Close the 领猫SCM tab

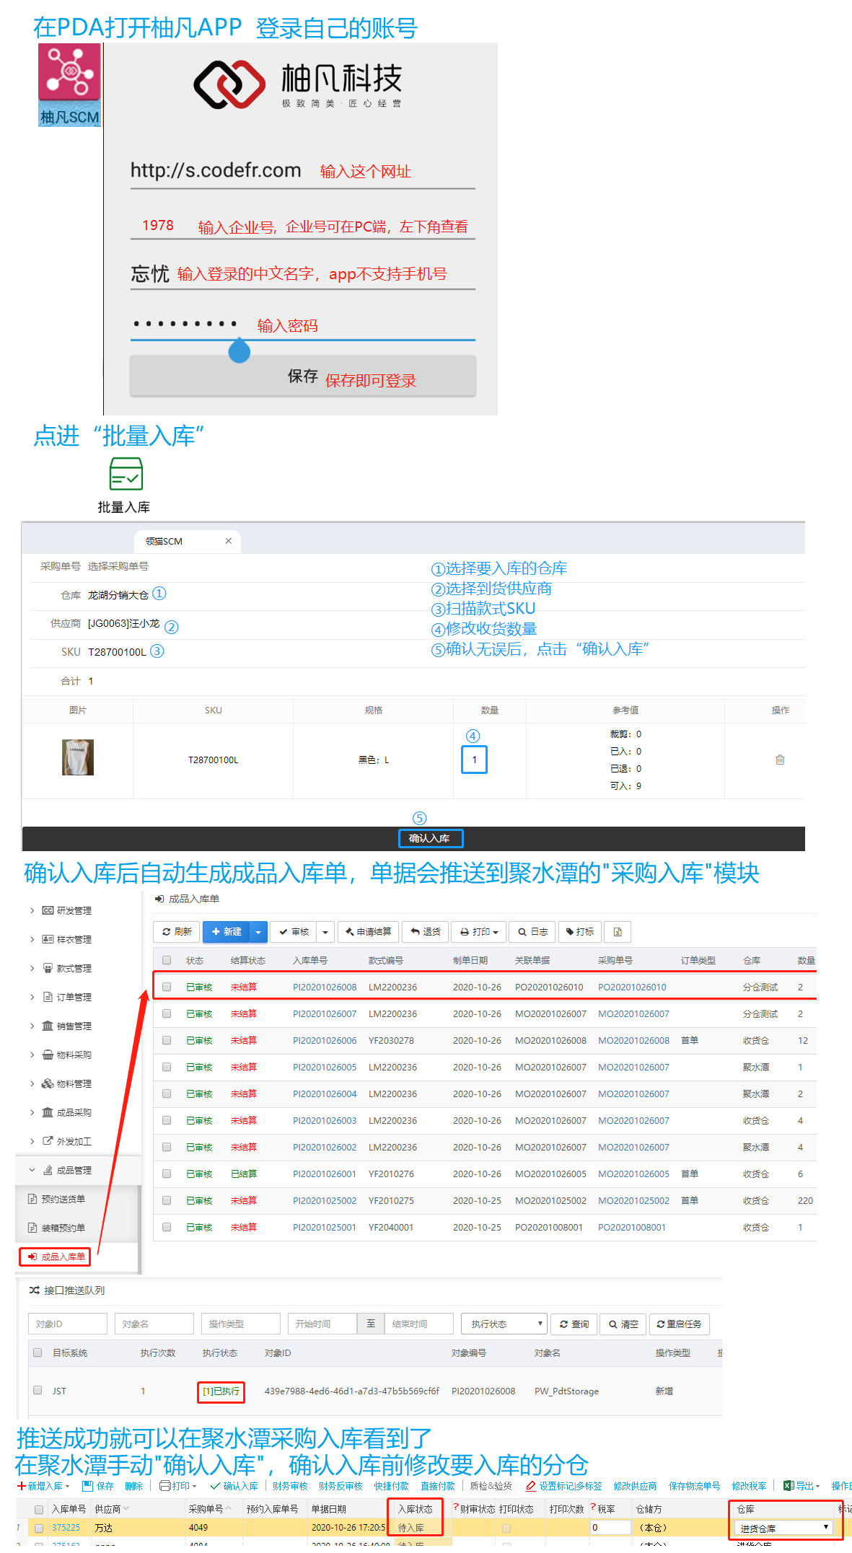pos(229,541)
